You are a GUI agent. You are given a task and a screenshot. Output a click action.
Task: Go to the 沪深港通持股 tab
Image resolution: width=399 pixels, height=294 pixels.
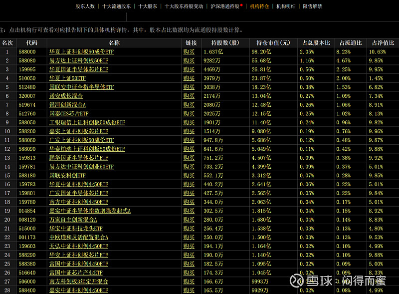(x=225, y=6)
